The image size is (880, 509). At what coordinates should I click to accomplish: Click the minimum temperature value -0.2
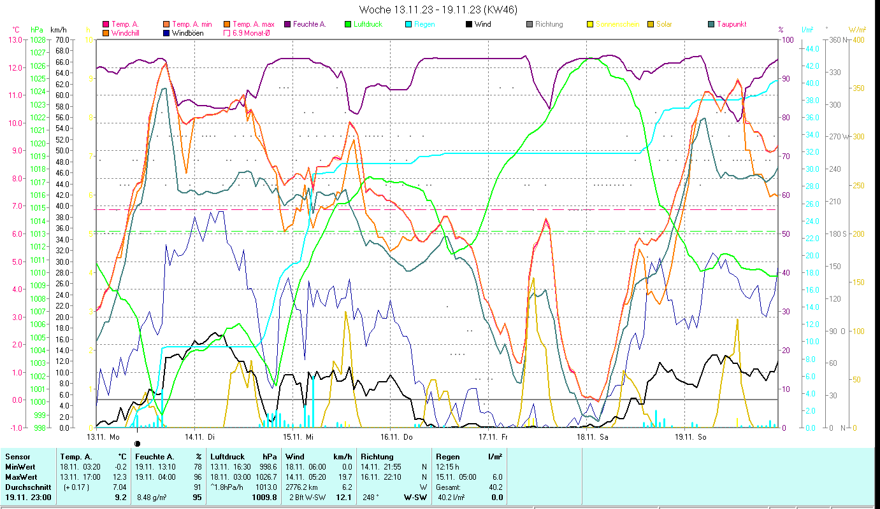click(x=120, y=467)
